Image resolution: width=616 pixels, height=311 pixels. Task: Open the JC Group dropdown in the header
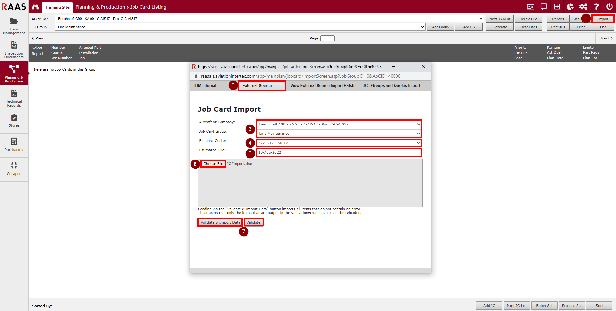(240, 27)
